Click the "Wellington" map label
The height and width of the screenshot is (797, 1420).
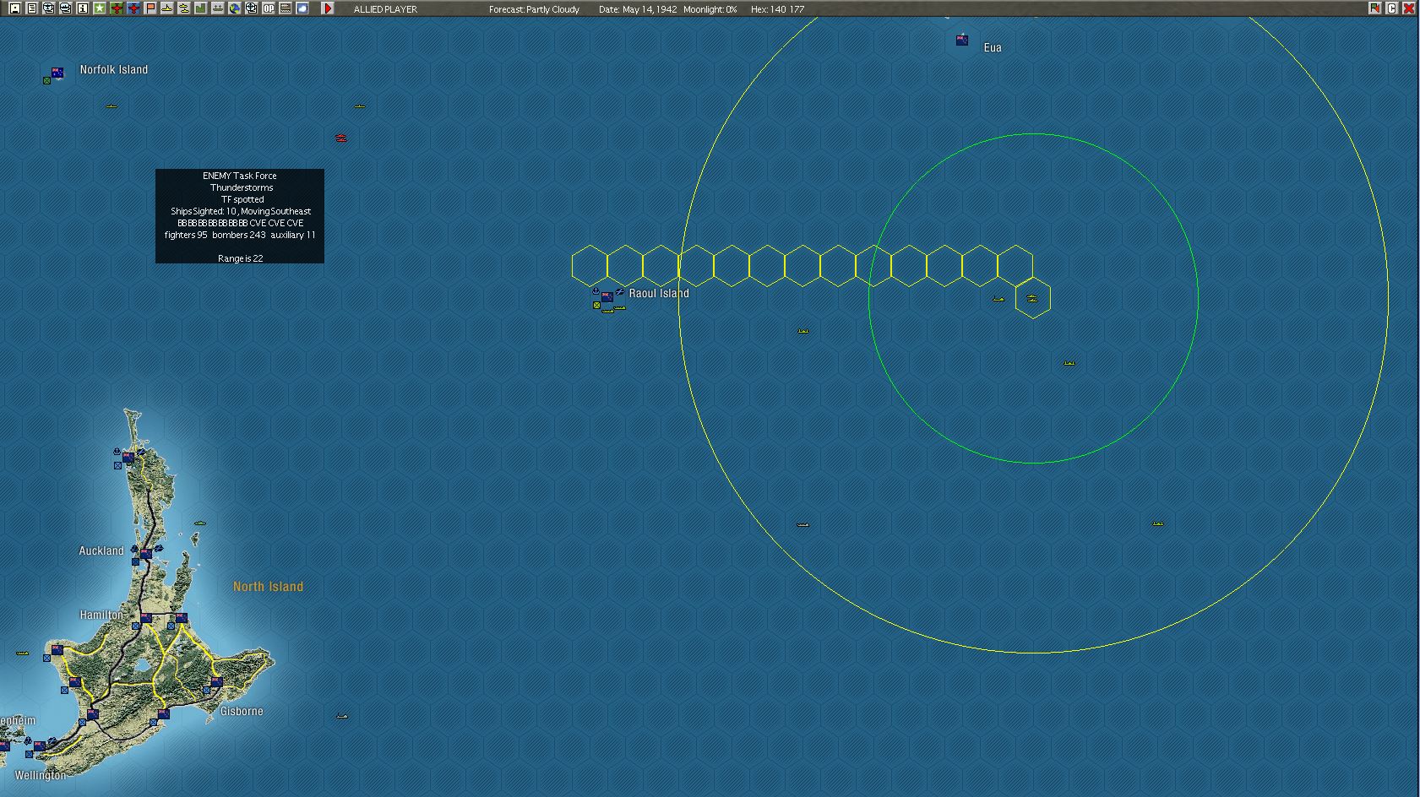coord(40,775)
